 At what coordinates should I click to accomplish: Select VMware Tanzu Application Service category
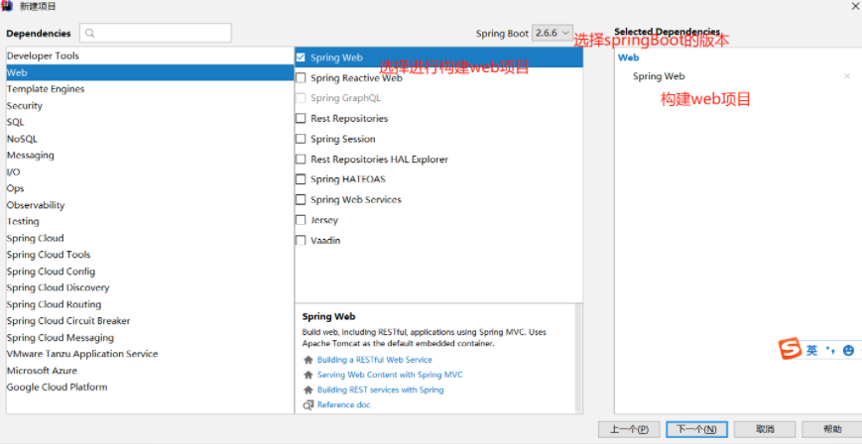(150, 354)
